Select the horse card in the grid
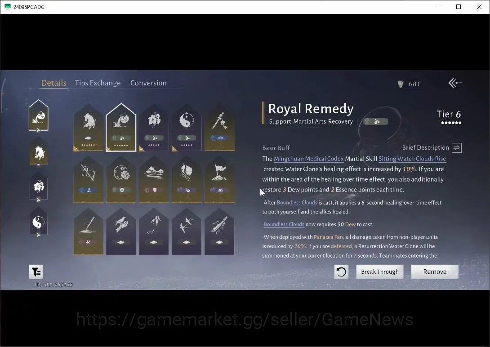The width and height of the screenshot is (490, 347). [x=88, y=128]
